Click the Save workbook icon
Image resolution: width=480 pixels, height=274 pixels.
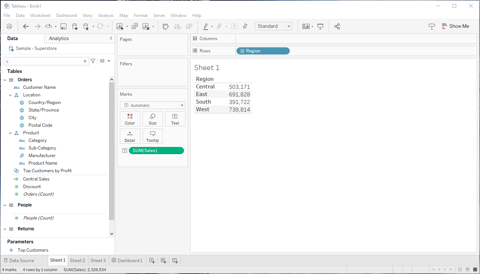64,26
